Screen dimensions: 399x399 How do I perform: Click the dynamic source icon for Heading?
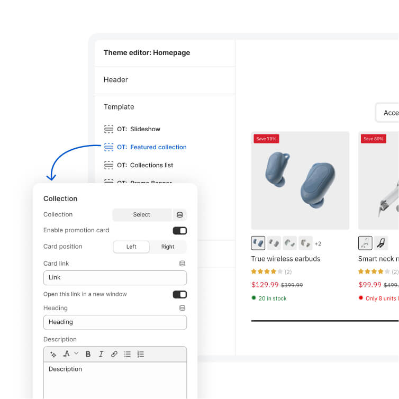click(x=182, y=308)
